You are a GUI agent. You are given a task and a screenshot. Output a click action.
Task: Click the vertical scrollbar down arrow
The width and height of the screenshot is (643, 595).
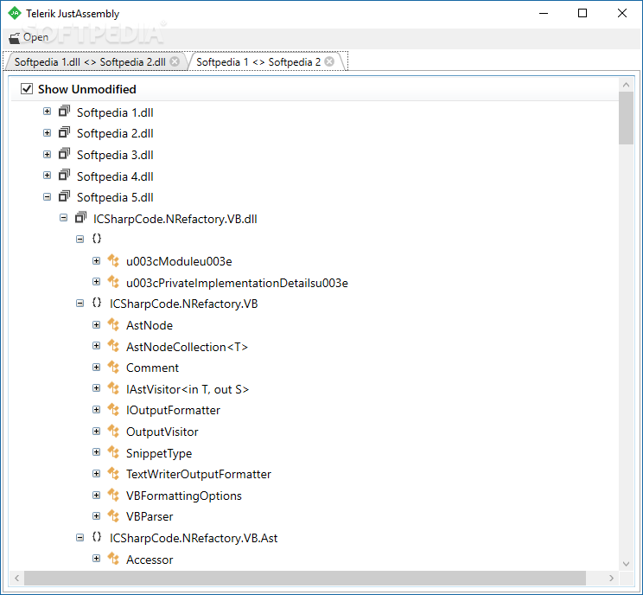[x=626, y=564]
